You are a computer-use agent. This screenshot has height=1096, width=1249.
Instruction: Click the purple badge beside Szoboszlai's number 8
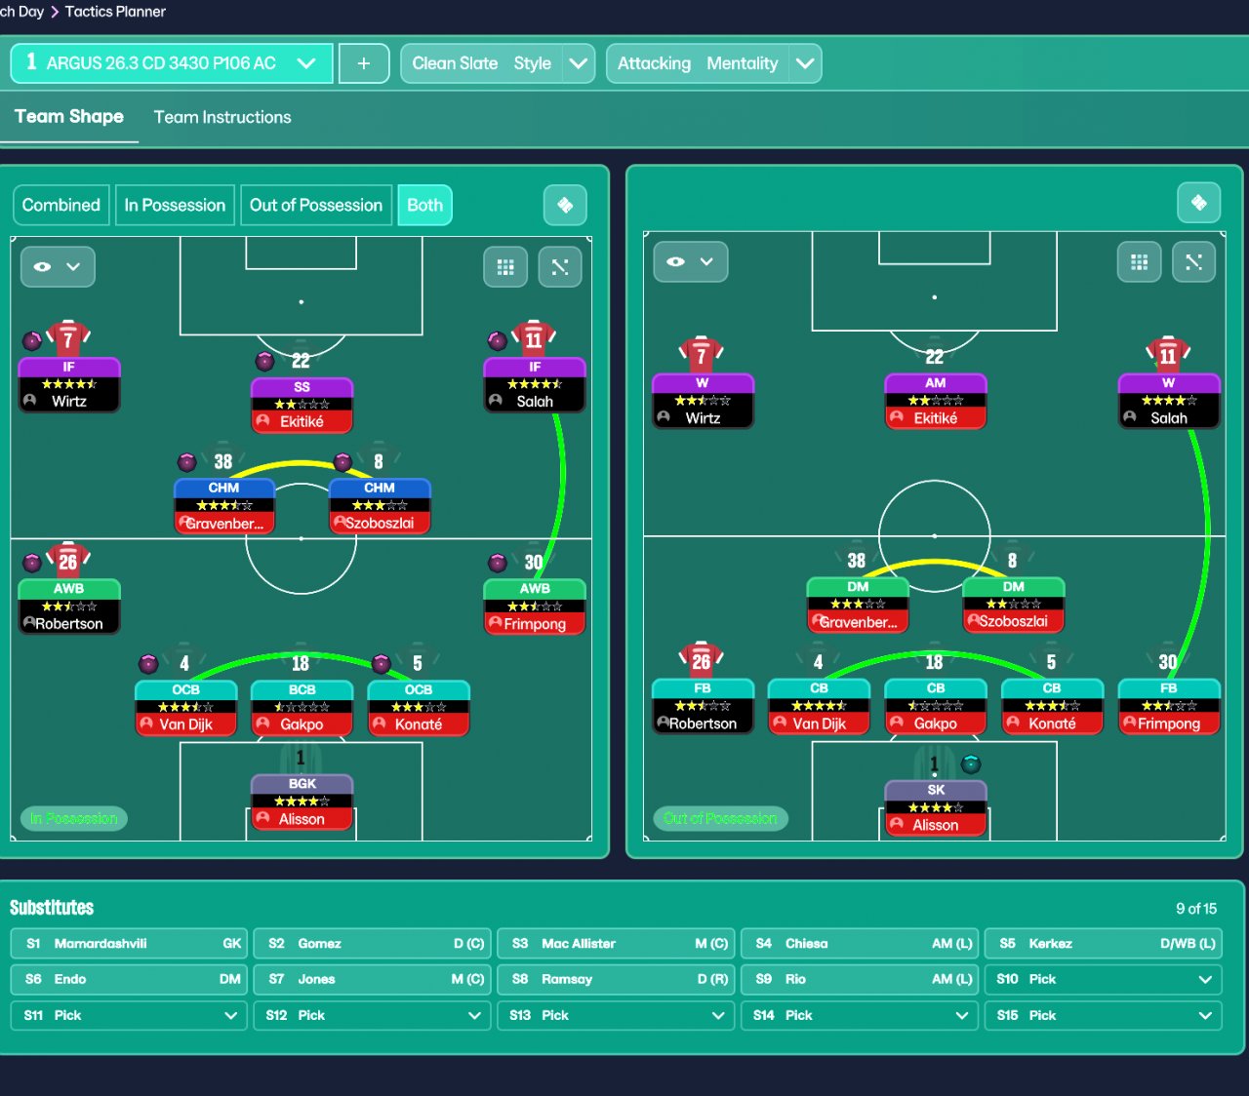pos(342,462)
